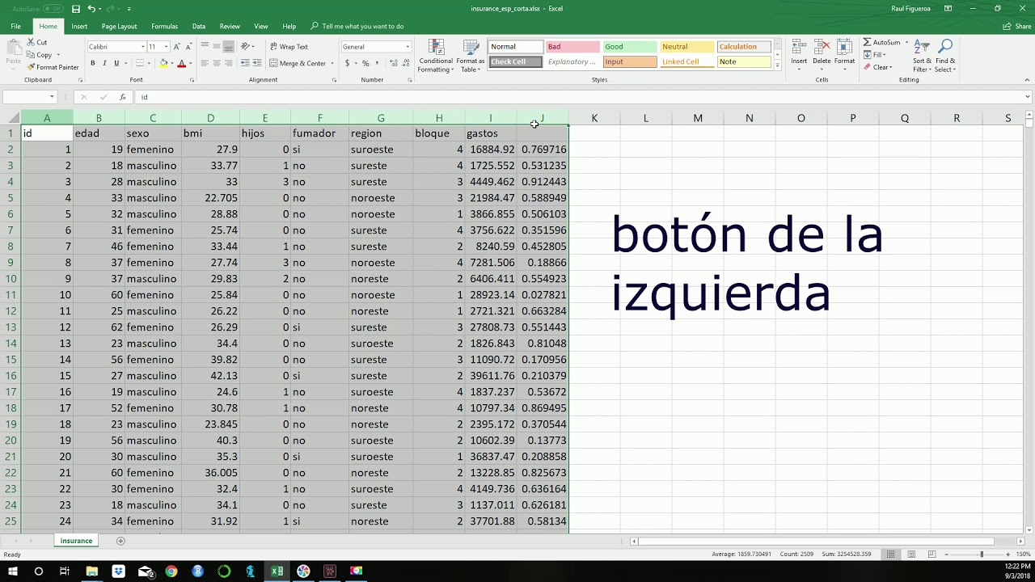
Task: Decrease font size with small A icon
Action: point(189,47)
